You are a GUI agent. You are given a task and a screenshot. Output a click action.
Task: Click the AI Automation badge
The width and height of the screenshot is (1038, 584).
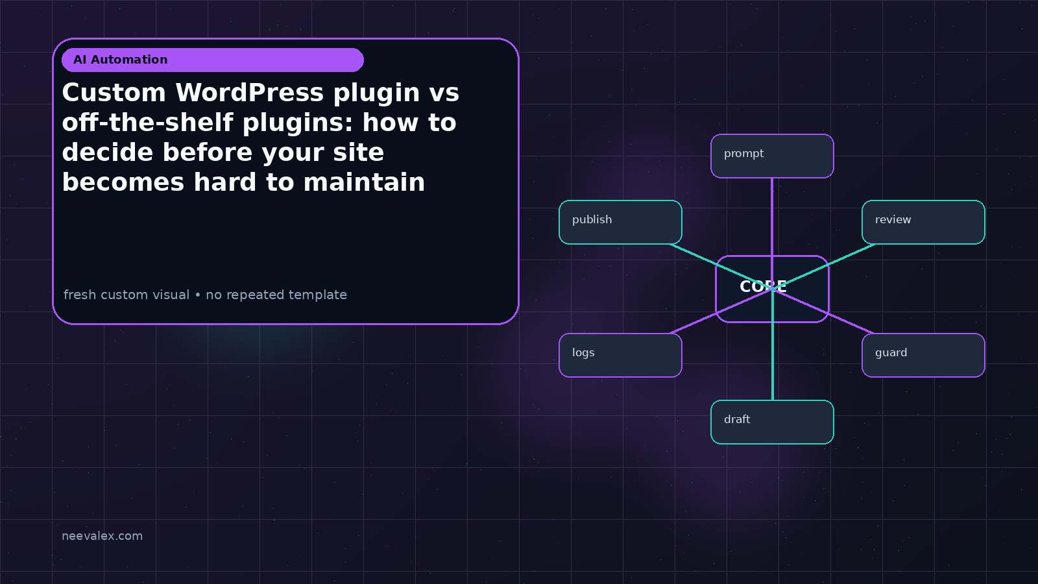[213, 60]
